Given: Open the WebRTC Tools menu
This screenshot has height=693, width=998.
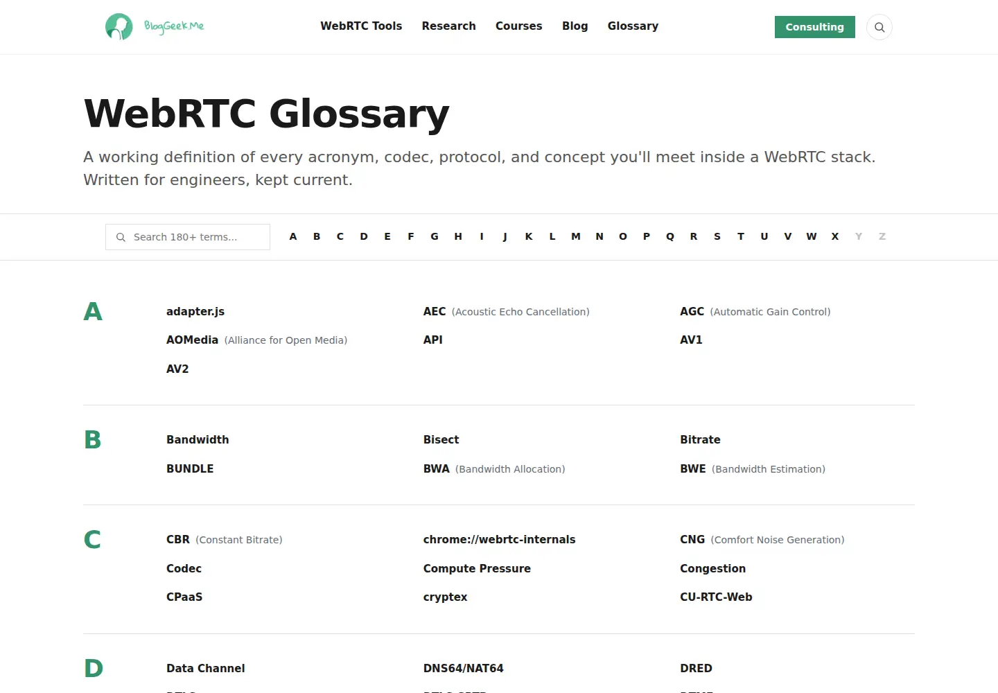Looking at the screenshot, I should [361, 26].
